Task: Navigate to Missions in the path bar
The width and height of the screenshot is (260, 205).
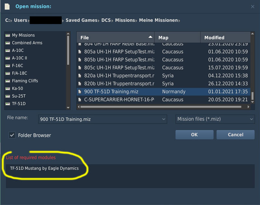Action: coord(125,20)
